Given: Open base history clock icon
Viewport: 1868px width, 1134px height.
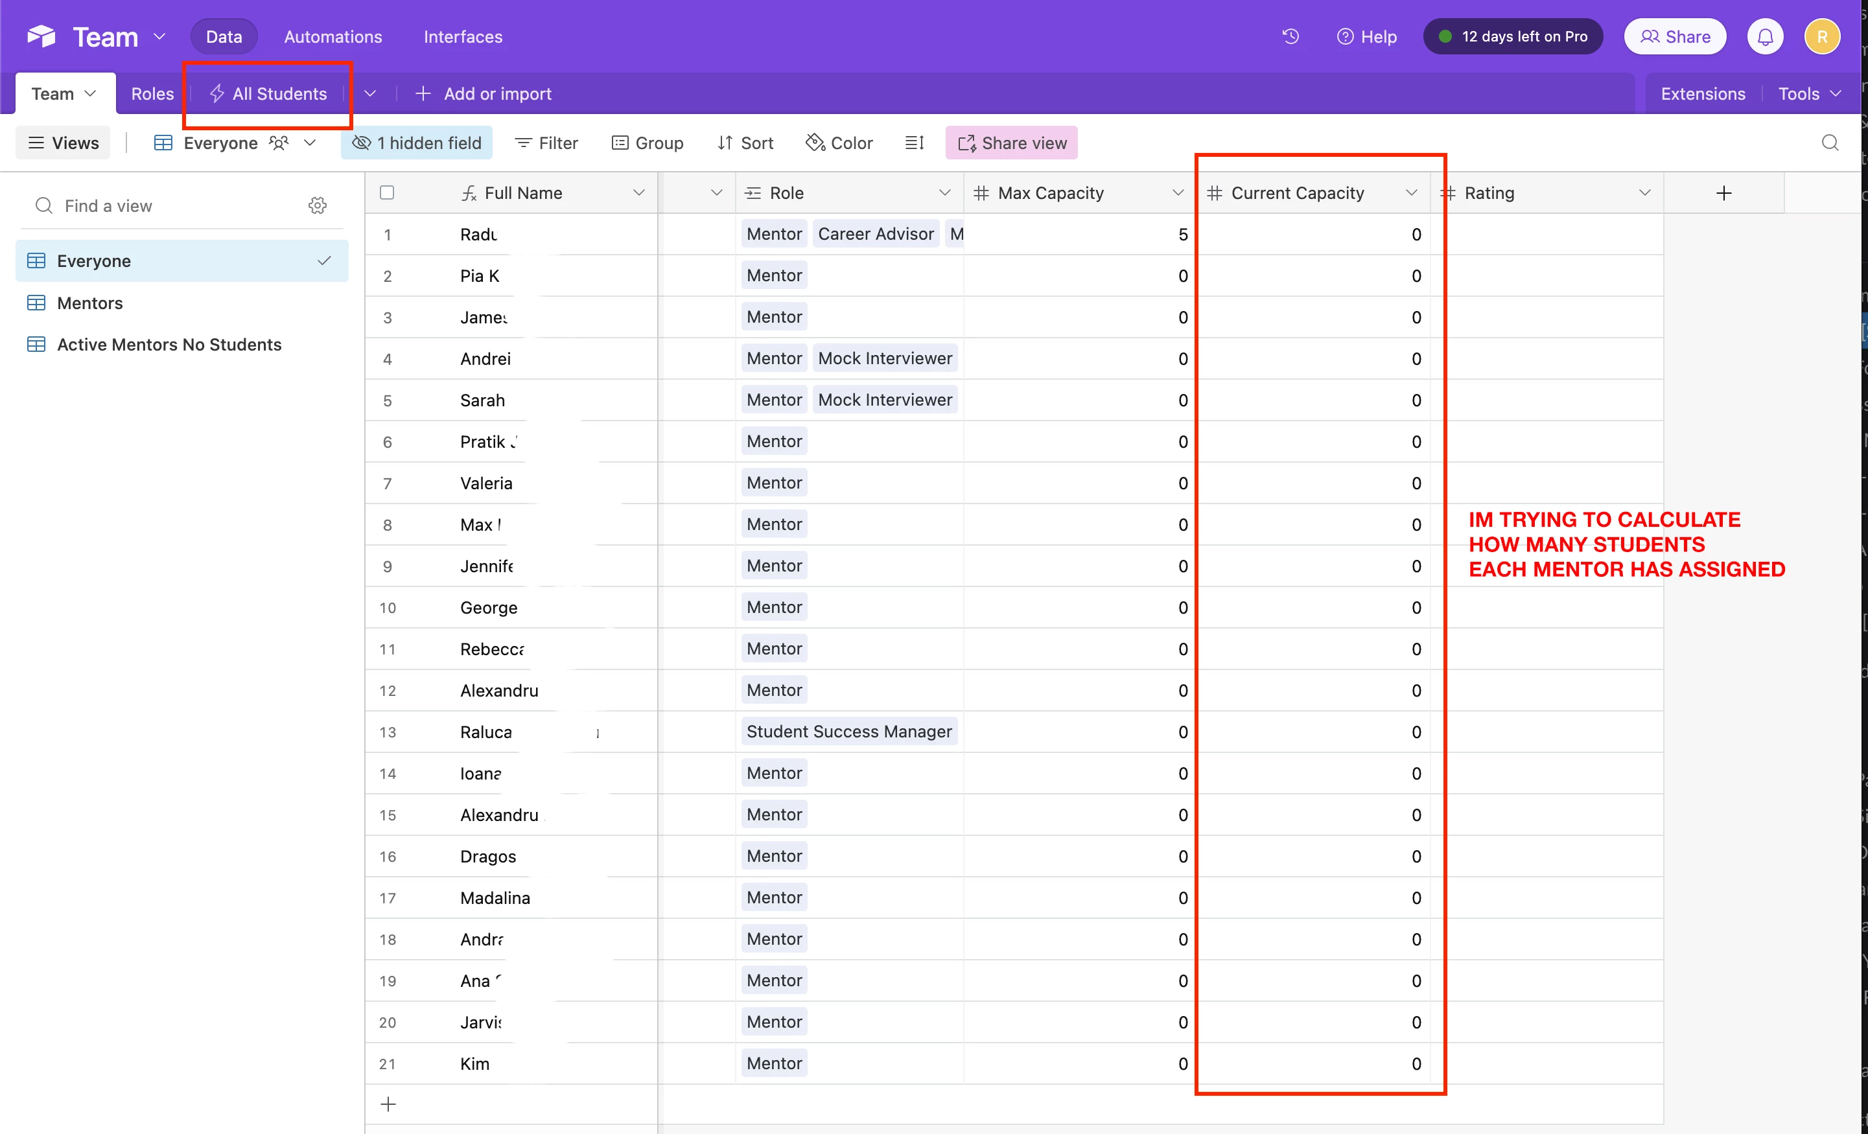Looking at the screenshot, I should [1290, 36].
